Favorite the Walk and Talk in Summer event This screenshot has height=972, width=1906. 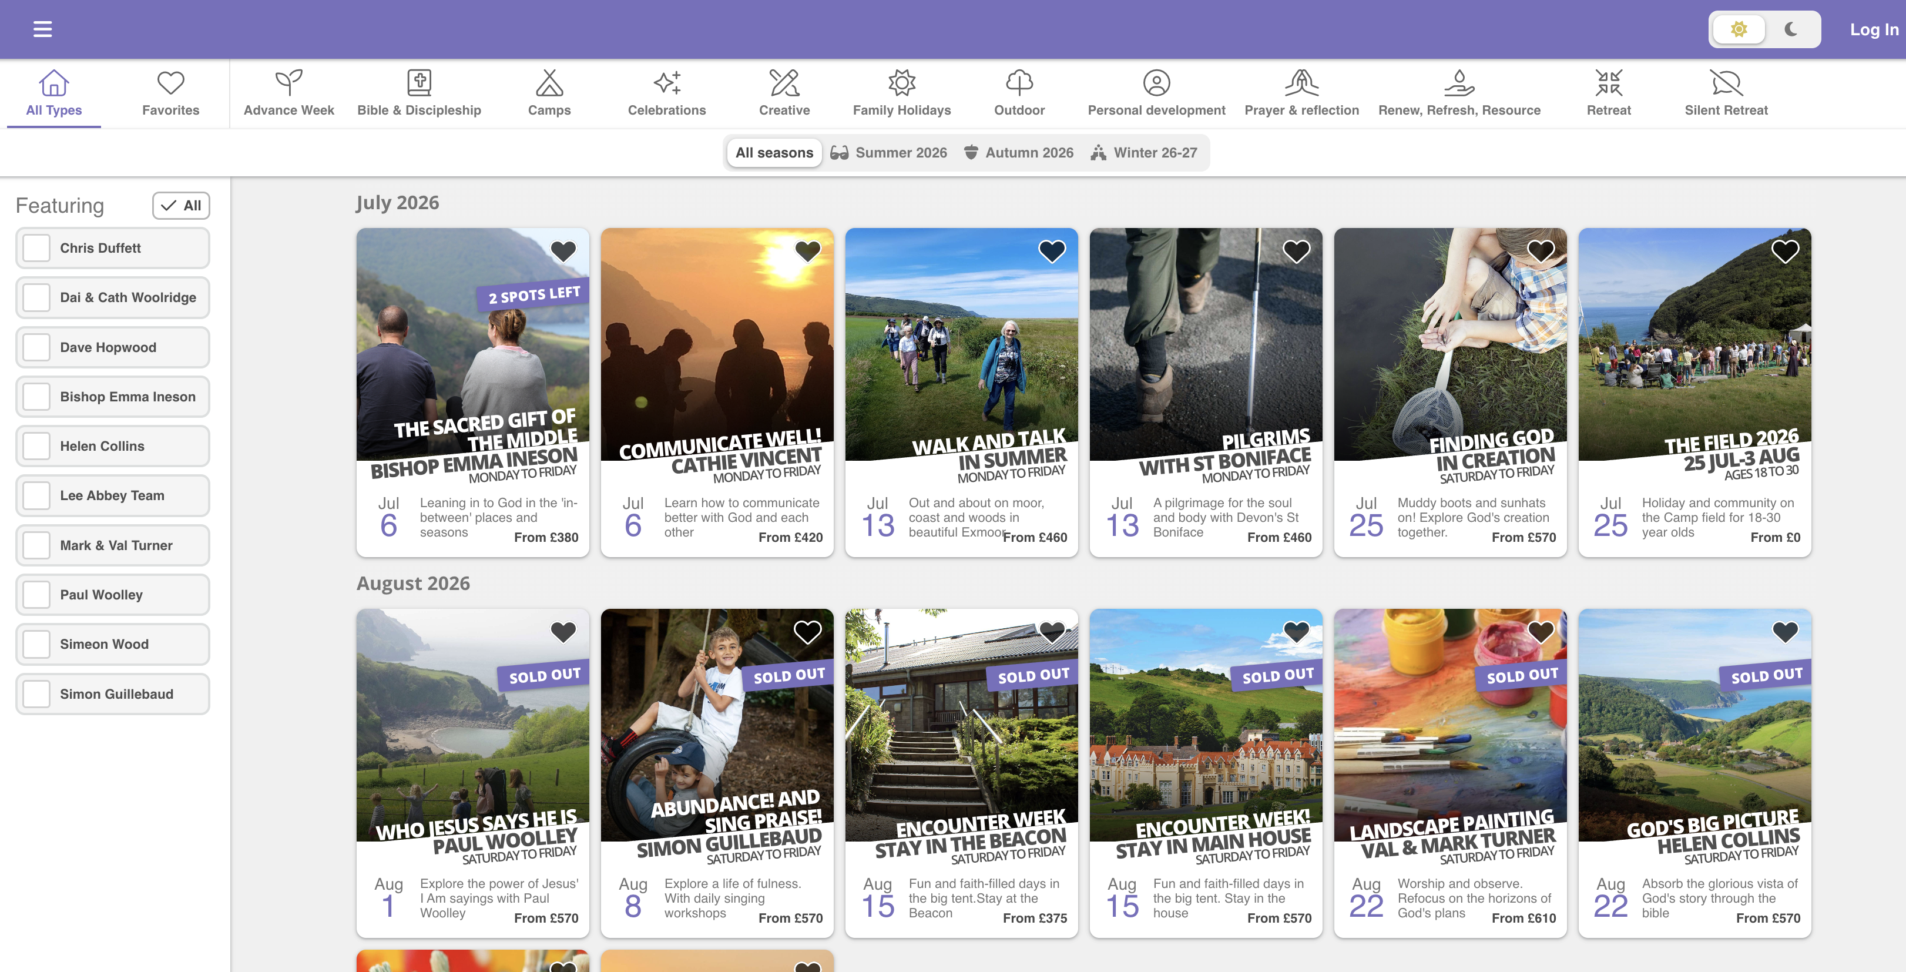(1051, 252)
